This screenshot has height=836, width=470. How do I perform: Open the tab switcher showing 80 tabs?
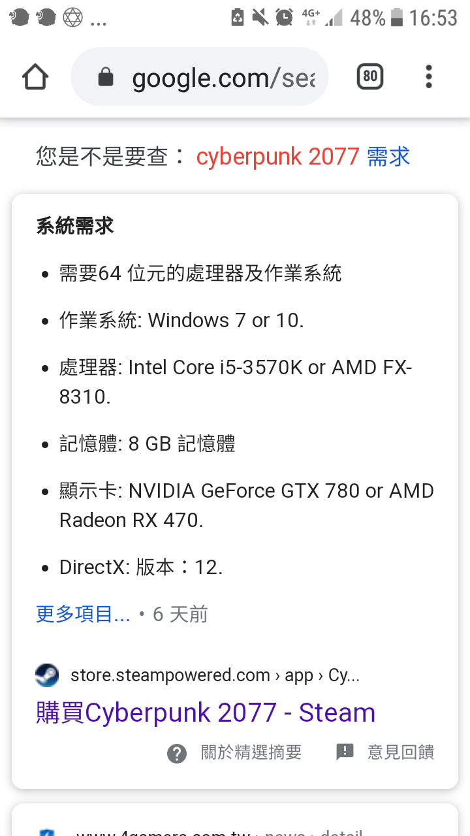point(370,77)
